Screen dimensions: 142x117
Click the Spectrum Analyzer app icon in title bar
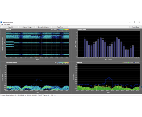coord(1,22)
